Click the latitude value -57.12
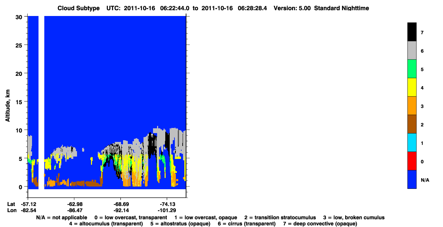Screen dimensions: 443x227 click(x=28, y=204)
